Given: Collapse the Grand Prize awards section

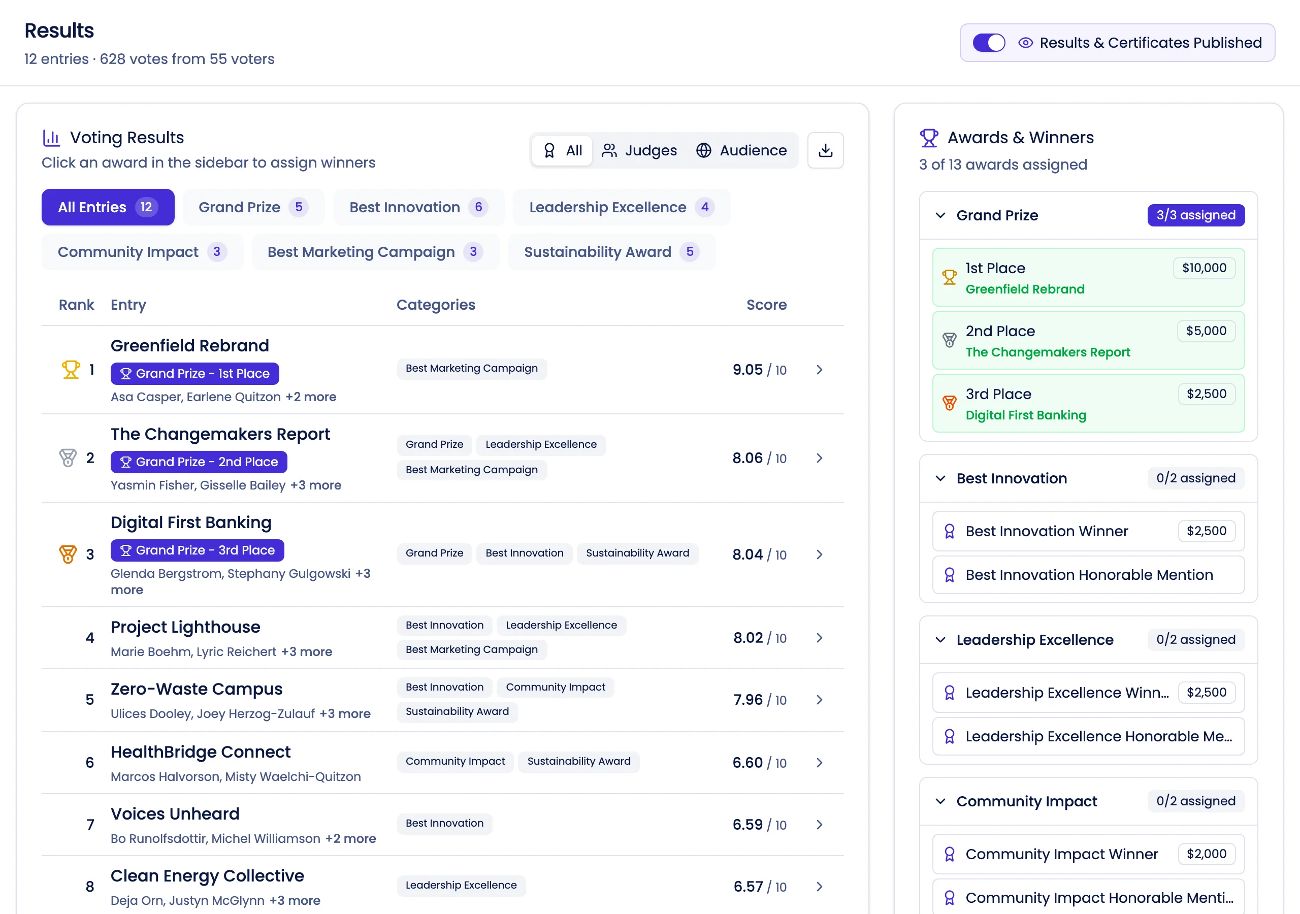Looking at the screenshot, I should tap(940, 215).
